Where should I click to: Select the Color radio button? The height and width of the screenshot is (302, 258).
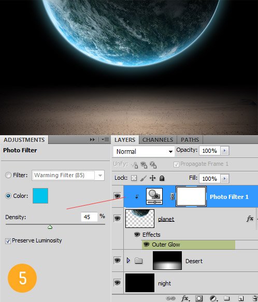tap(8, 196)
